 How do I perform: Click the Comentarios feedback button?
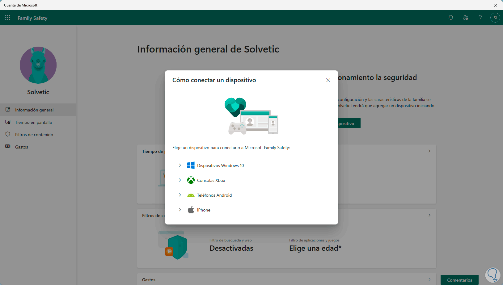(459, 280)
